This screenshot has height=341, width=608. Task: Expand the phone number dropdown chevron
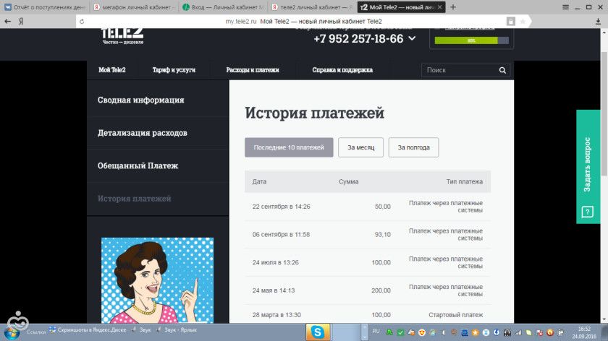(413, 38)
